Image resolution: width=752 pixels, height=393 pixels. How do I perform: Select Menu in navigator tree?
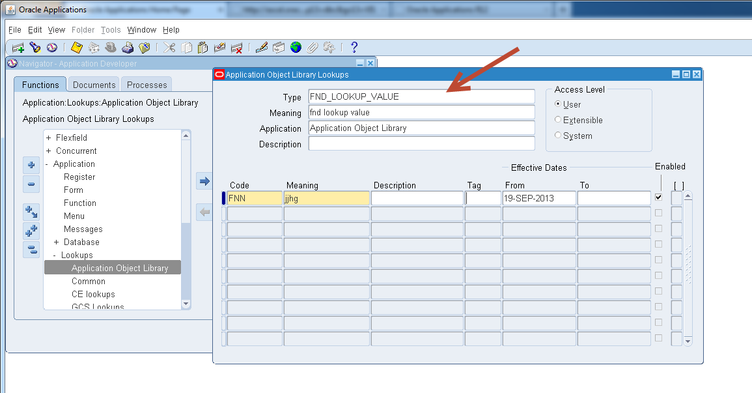point(74,216)
